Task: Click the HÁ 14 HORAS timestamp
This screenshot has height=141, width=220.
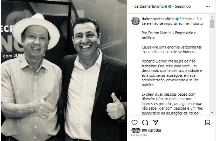Action: coord(140,135)
